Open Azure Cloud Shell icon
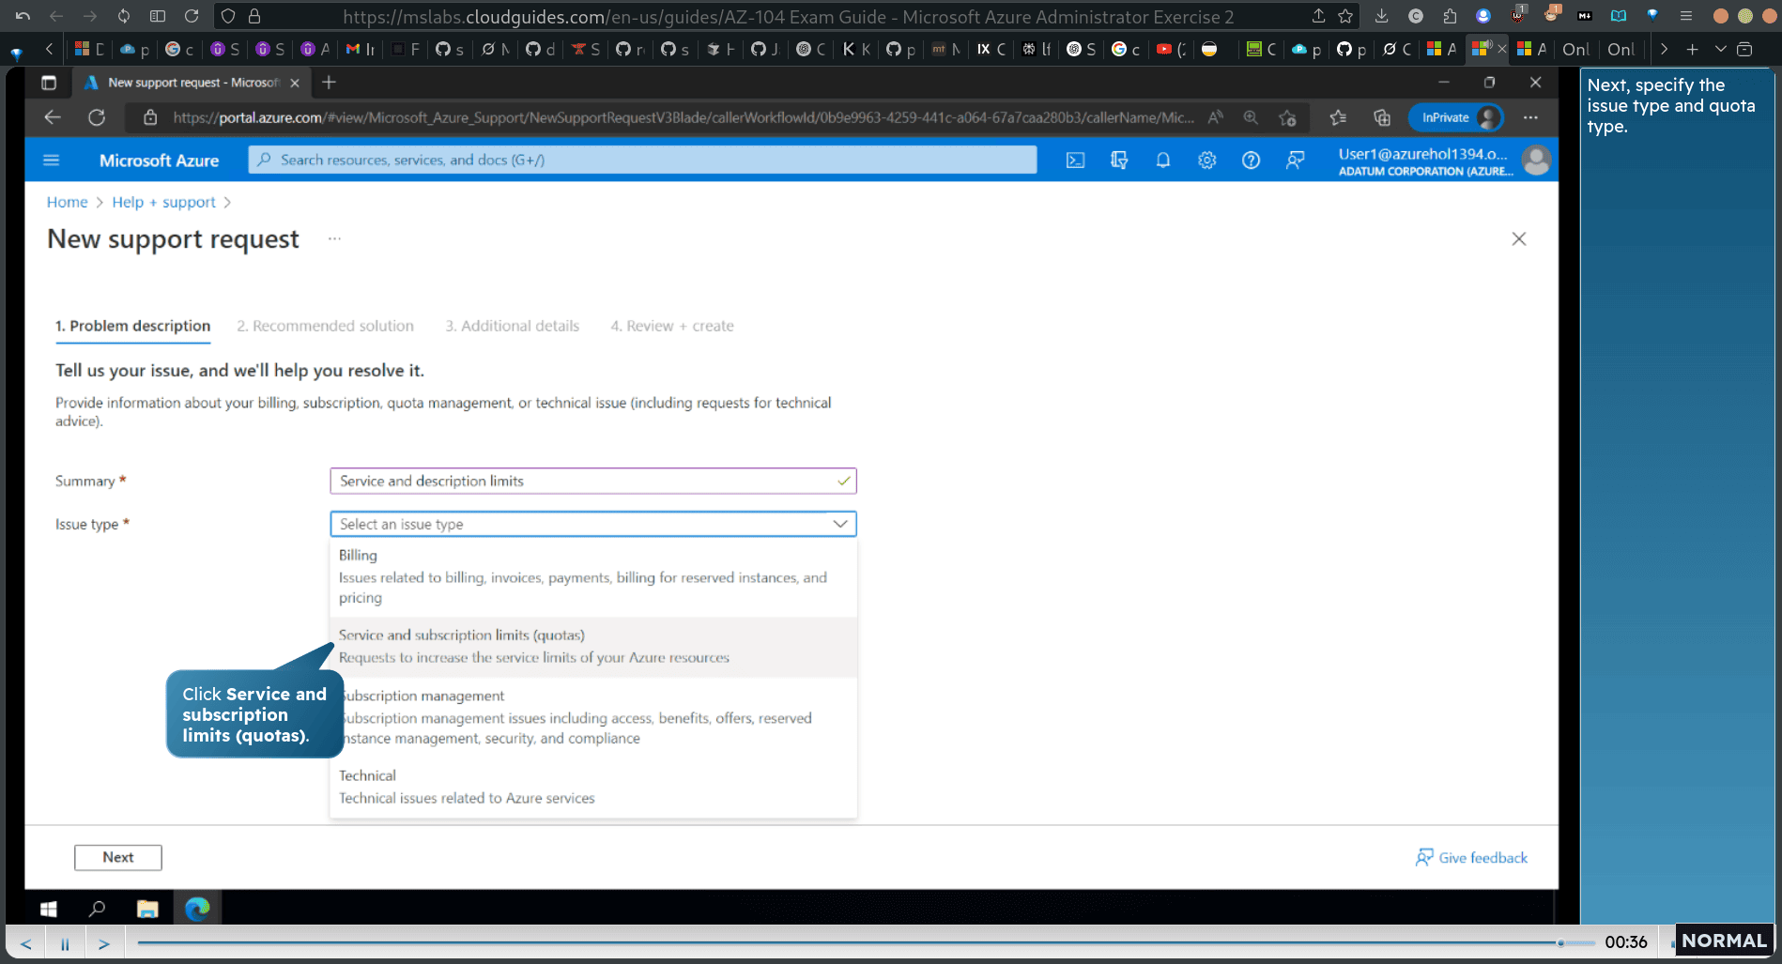 1075,161
